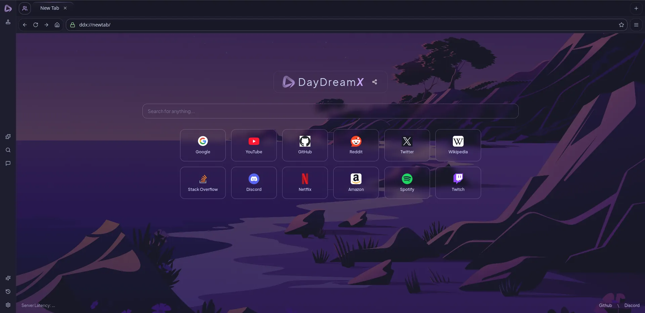
Task: Click the DayDreamX title logo
Action: (x=323, y=82)
